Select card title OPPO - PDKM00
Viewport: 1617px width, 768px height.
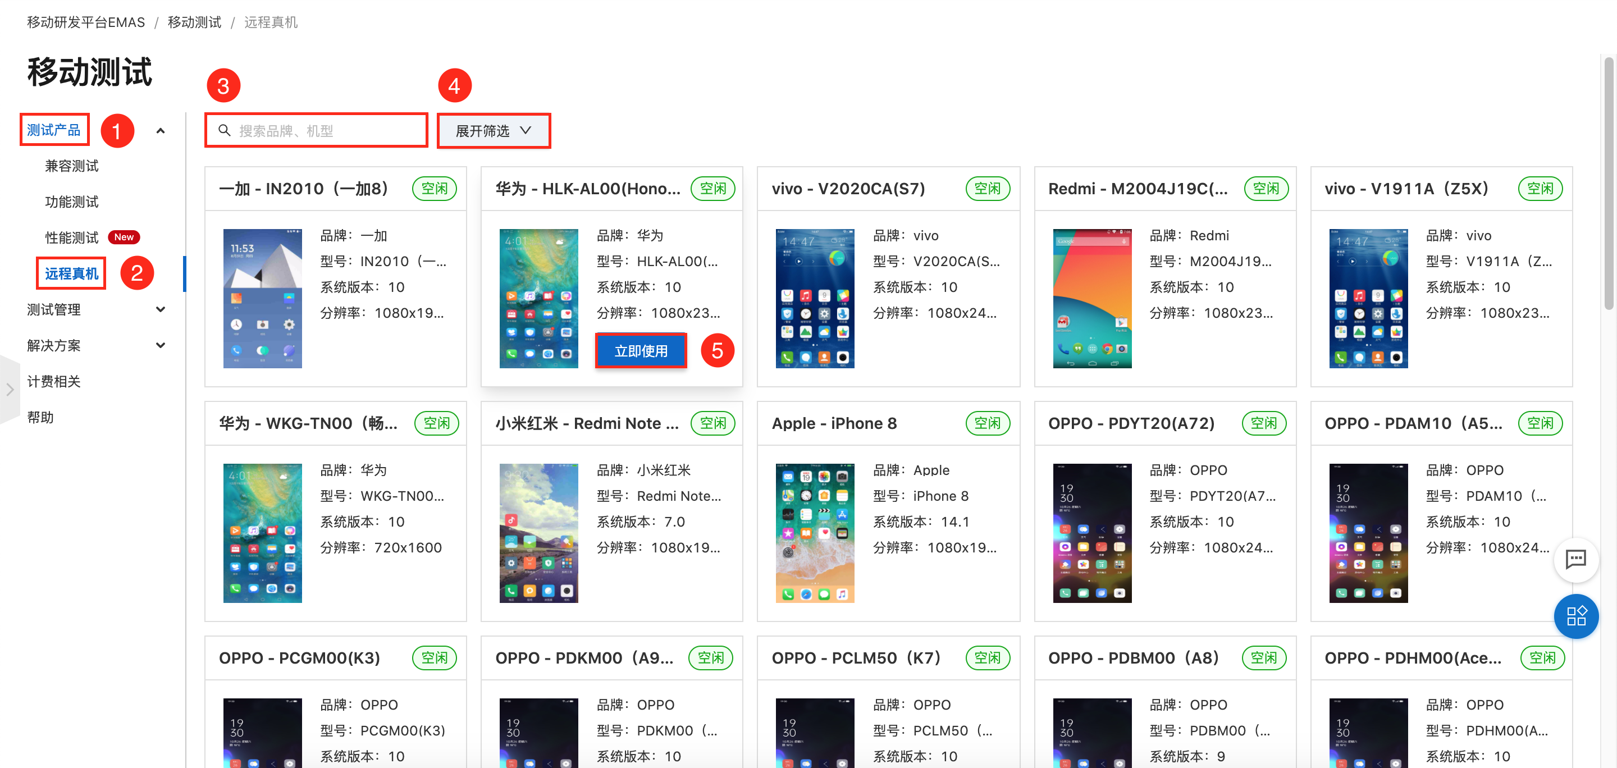(x=584, y=657)
